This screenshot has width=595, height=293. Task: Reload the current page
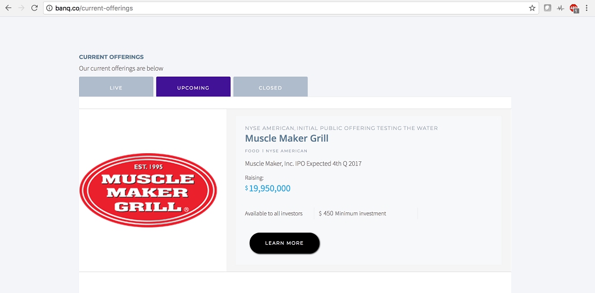tap(34, 8)
